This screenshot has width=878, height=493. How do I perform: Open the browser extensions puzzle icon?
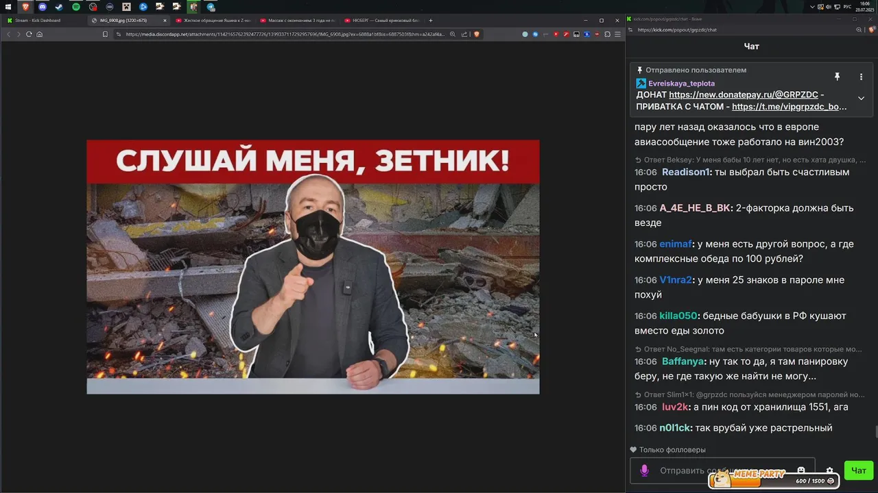pos(607,34)
